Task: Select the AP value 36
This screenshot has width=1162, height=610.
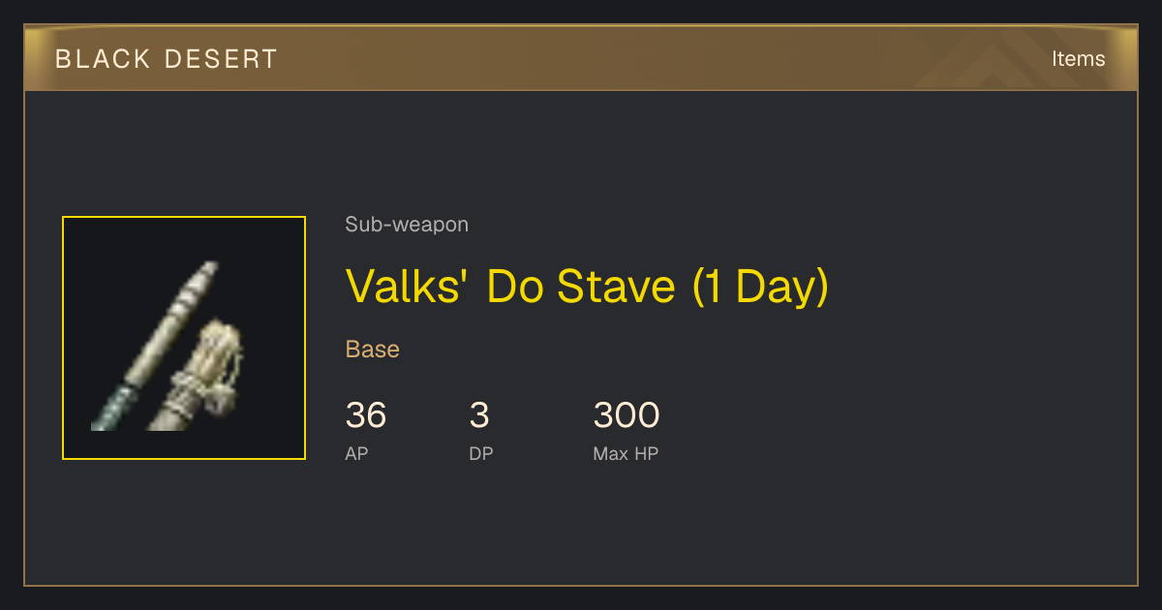Action: click(366, 415)
